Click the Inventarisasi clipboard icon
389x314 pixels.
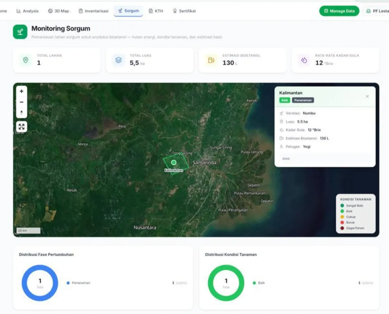click(x=80, y=11)
